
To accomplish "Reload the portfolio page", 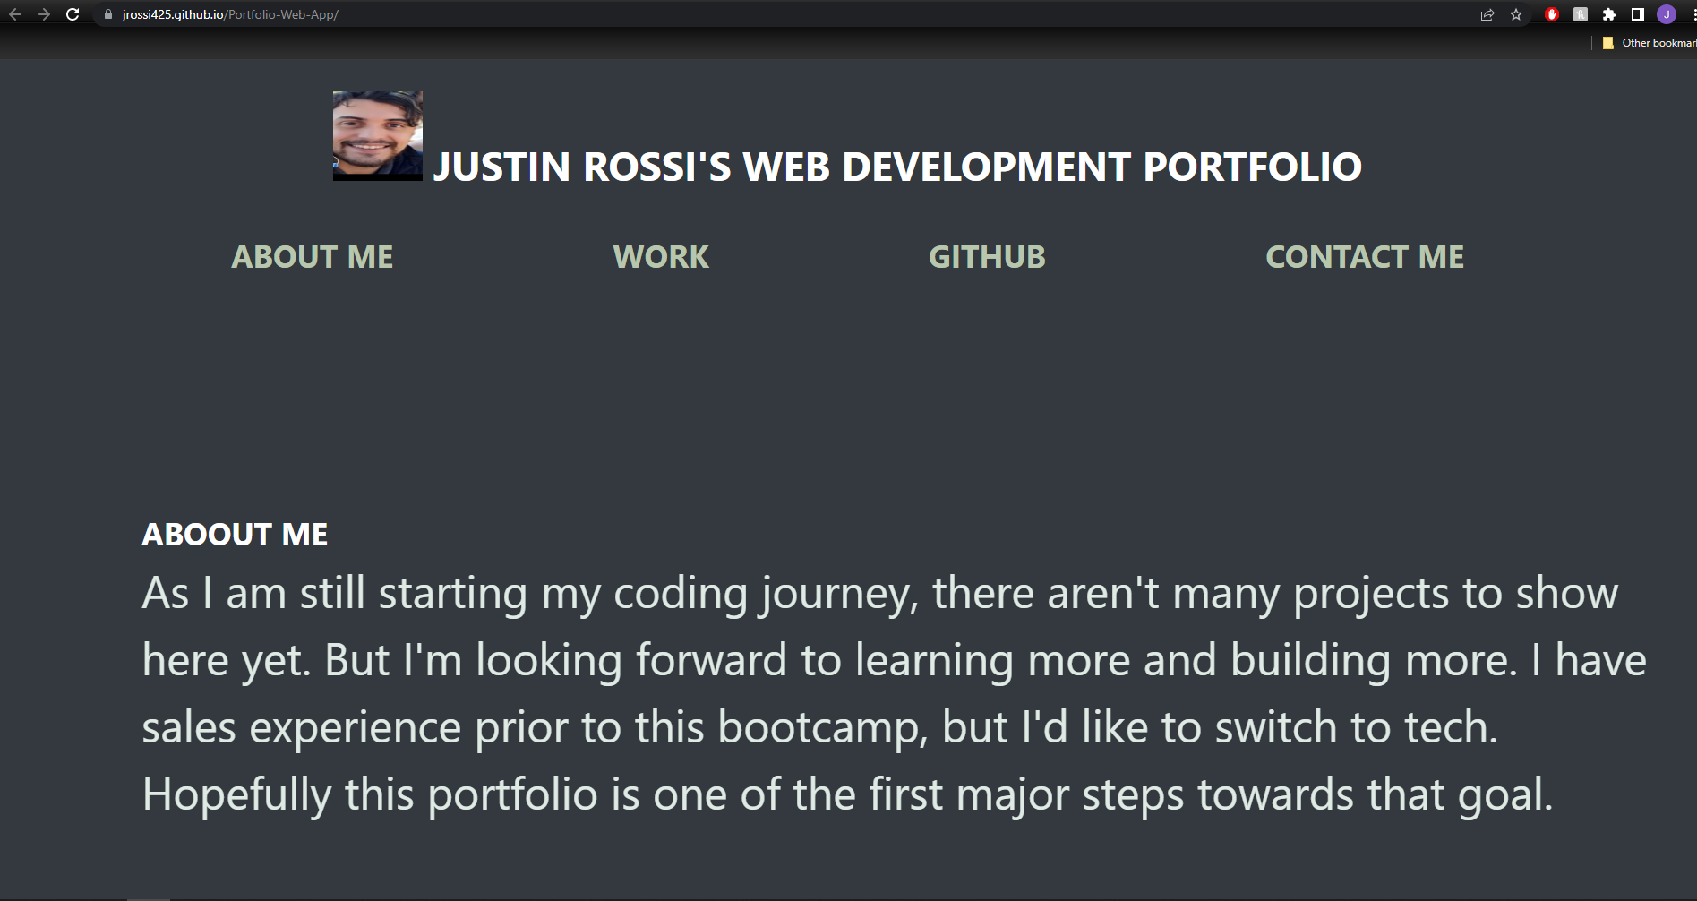I will (x=73, y=14).
